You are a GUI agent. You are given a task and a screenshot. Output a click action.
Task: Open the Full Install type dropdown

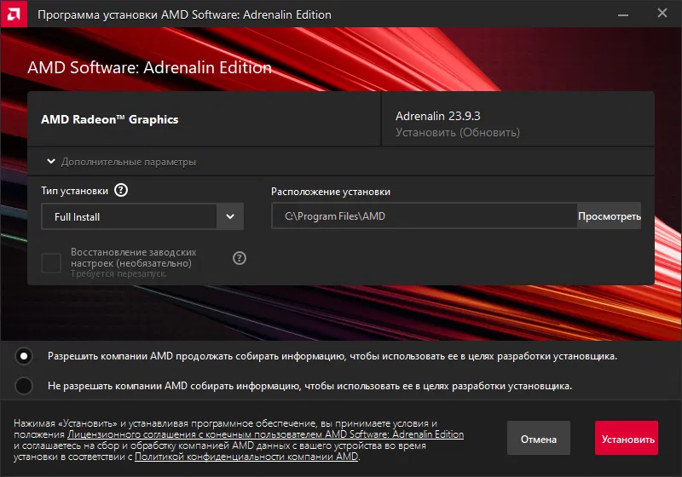pos(142,216)
